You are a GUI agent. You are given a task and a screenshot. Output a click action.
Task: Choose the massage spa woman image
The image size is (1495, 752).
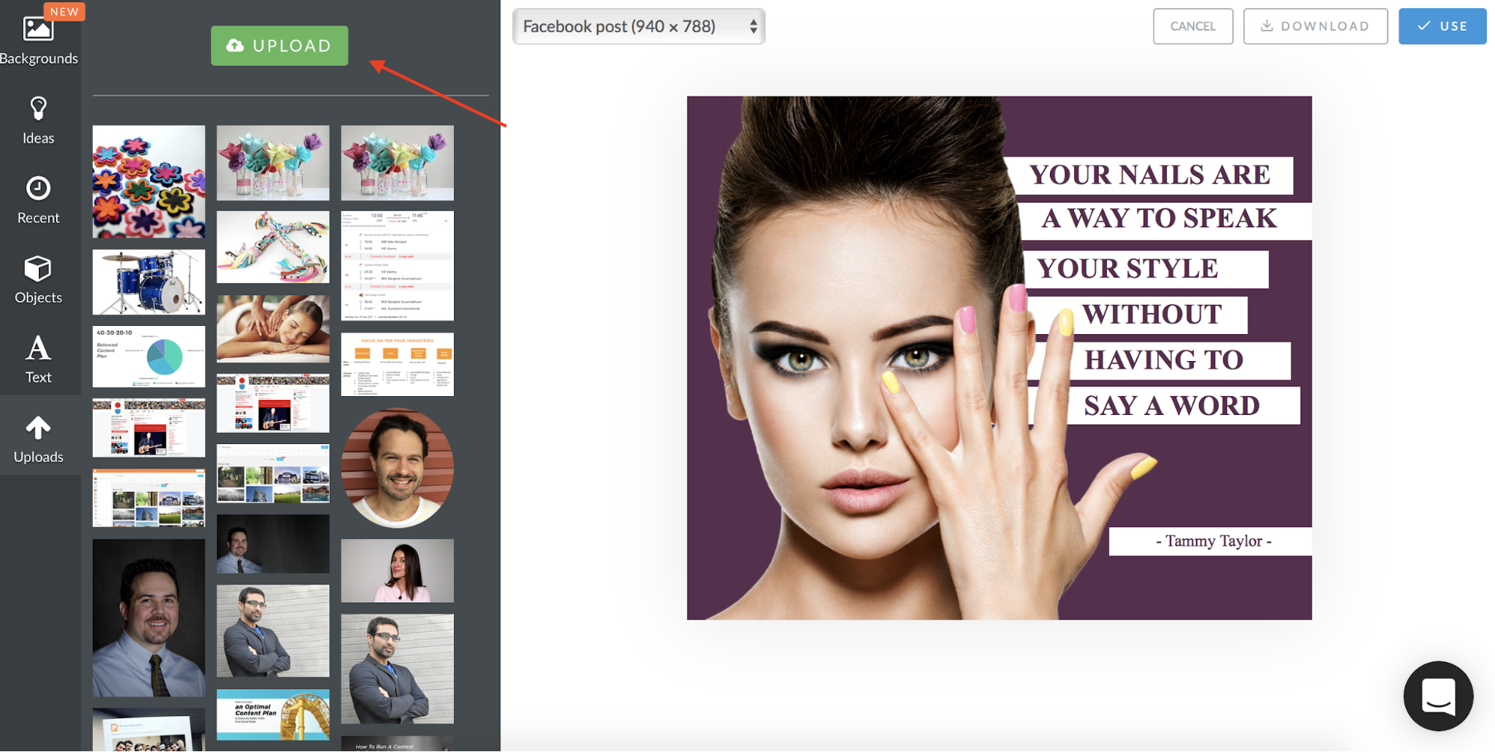[x=273, y=328]
